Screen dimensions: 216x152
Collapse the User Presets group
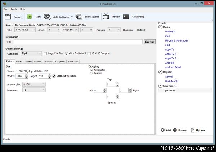(160, 86)
